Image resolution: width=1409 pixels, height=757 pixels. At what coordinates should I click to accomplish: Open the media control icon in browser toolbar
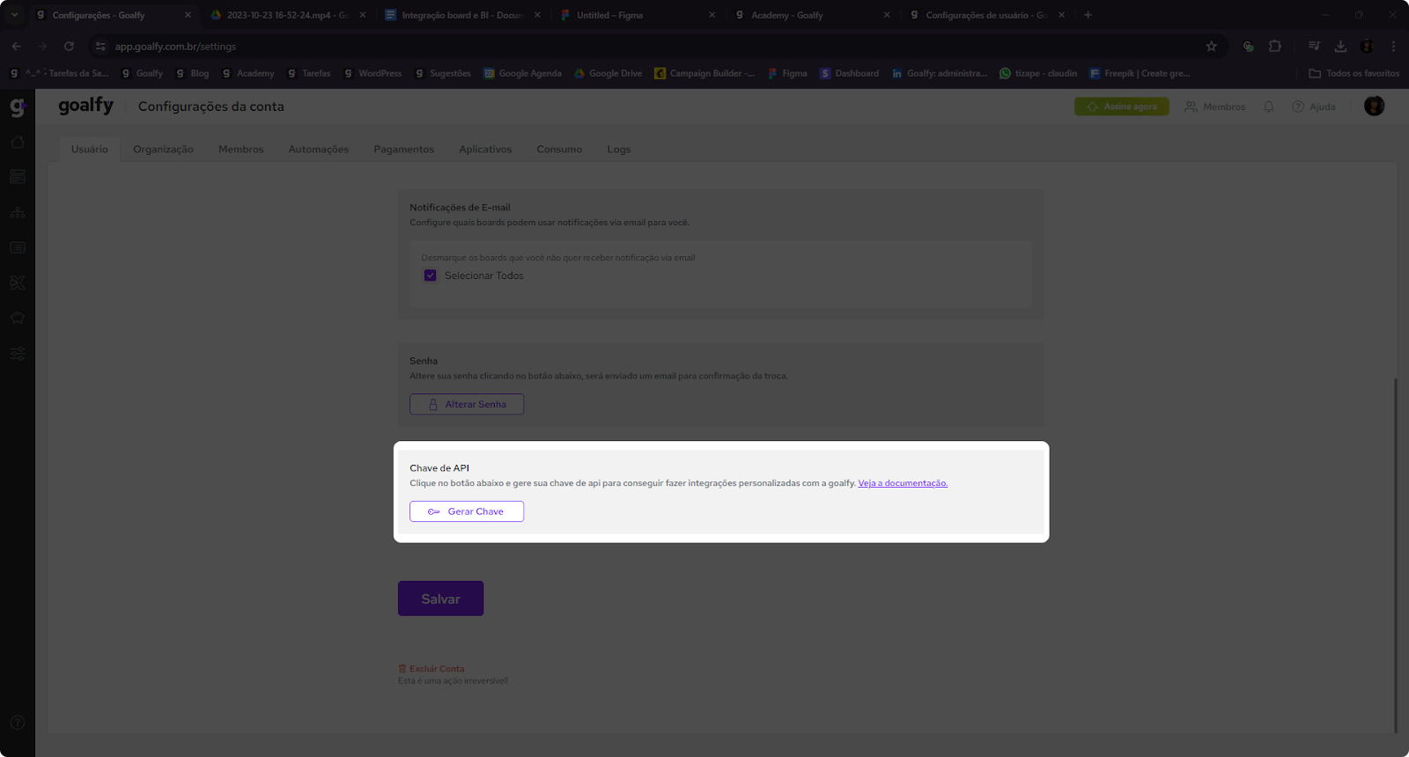tap(1314, 46)
